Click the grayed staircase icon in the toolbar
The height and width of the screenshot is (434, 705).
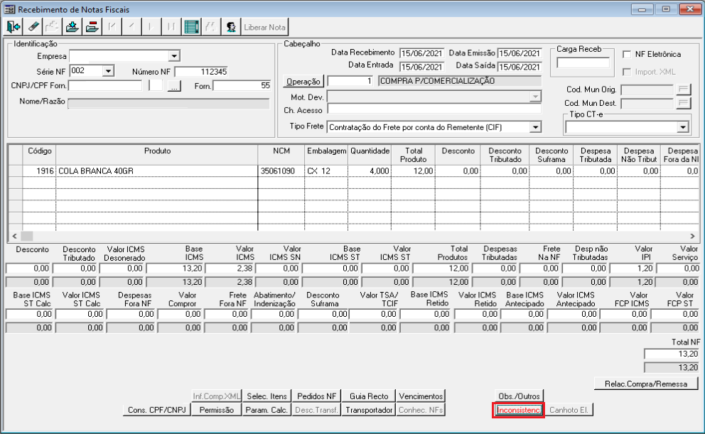(x=52, y=27)
